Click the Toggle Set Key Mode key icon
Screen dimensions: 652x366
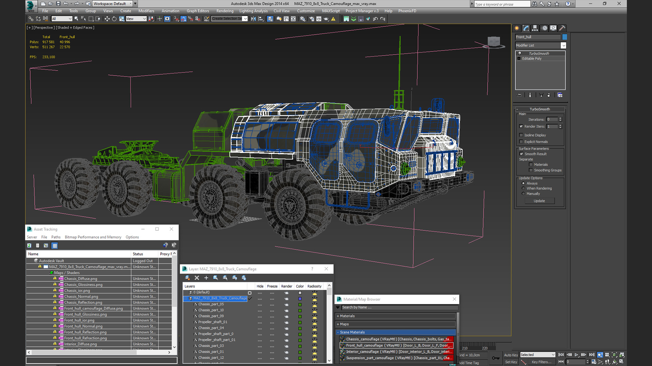[x=496, y=358]
